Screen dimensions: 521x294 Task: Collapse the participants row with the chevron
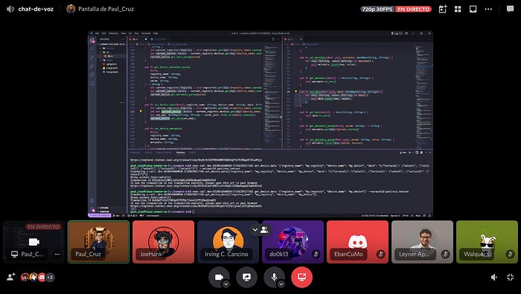(255, 229)
